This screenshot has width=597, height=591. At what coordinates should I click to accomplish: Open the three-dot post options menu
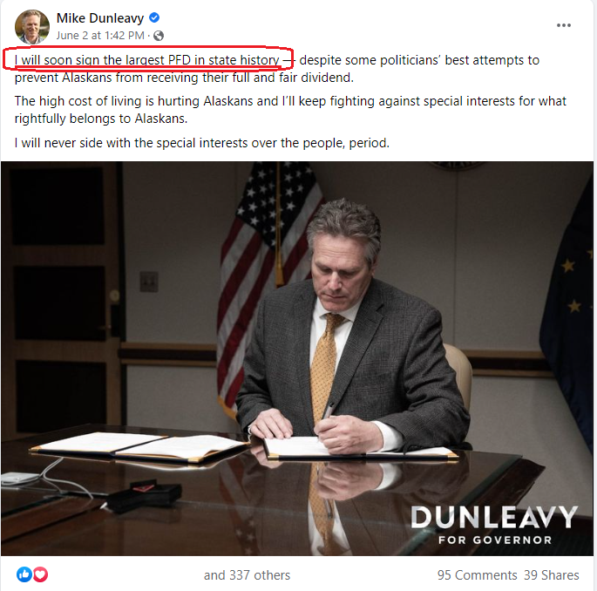[x=564, y=25]
